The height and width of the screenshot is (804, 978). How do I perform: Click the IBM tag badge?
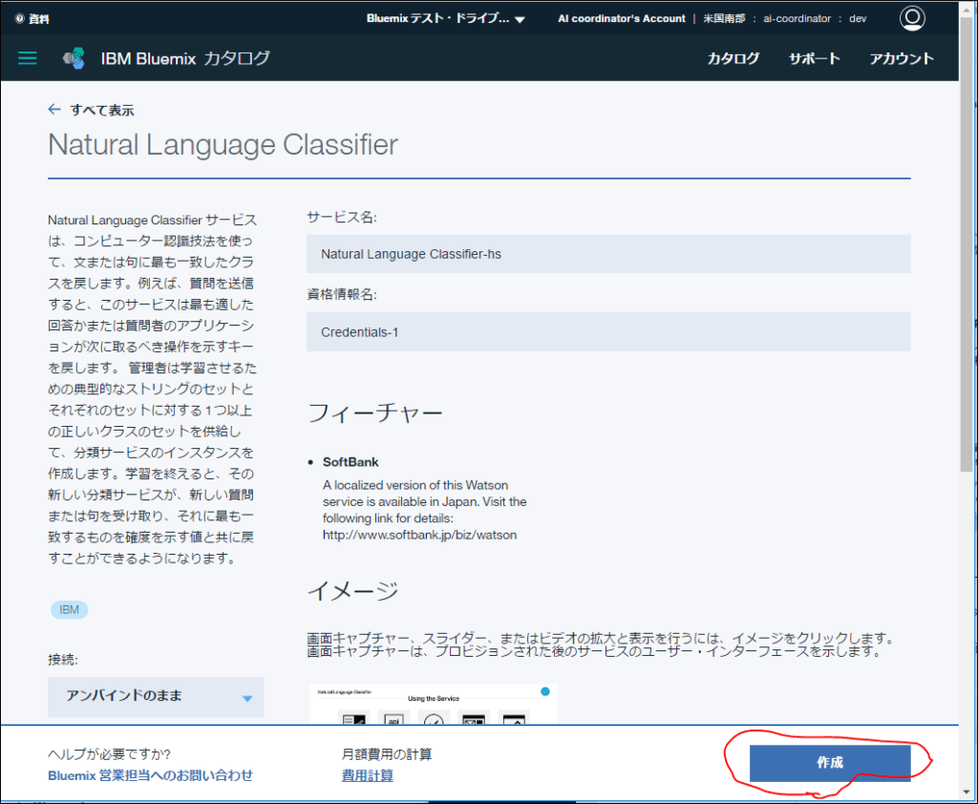coord(69,609)
